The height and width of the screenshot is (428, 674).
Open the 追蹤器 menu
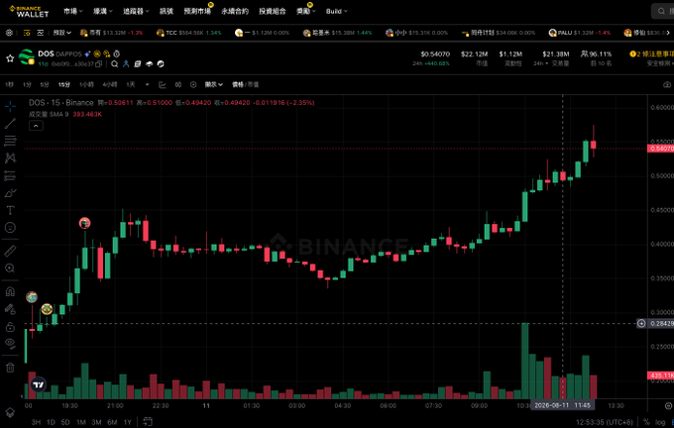[x=136, y=11]
